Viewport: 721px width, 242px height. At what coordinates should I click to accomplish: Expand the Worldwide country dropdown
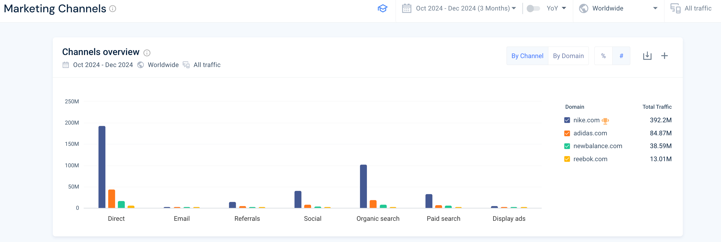655,8
